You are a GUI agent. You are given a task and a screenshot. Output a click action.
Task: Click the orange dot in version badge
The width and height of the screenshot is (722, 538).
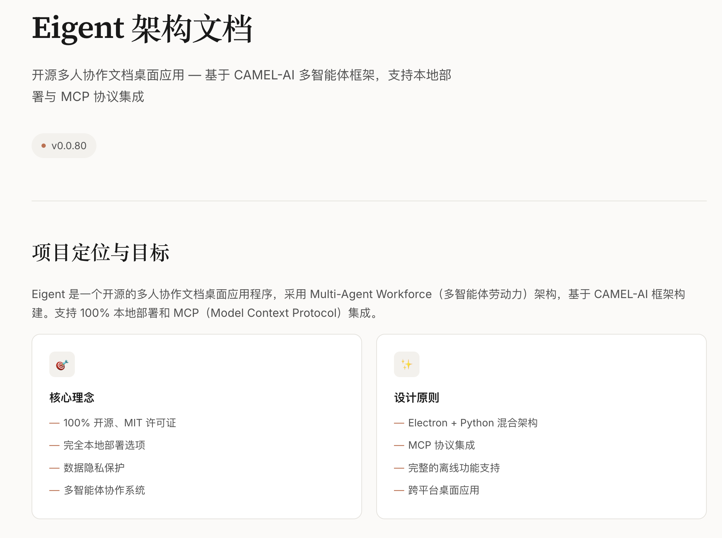[44, 146]
